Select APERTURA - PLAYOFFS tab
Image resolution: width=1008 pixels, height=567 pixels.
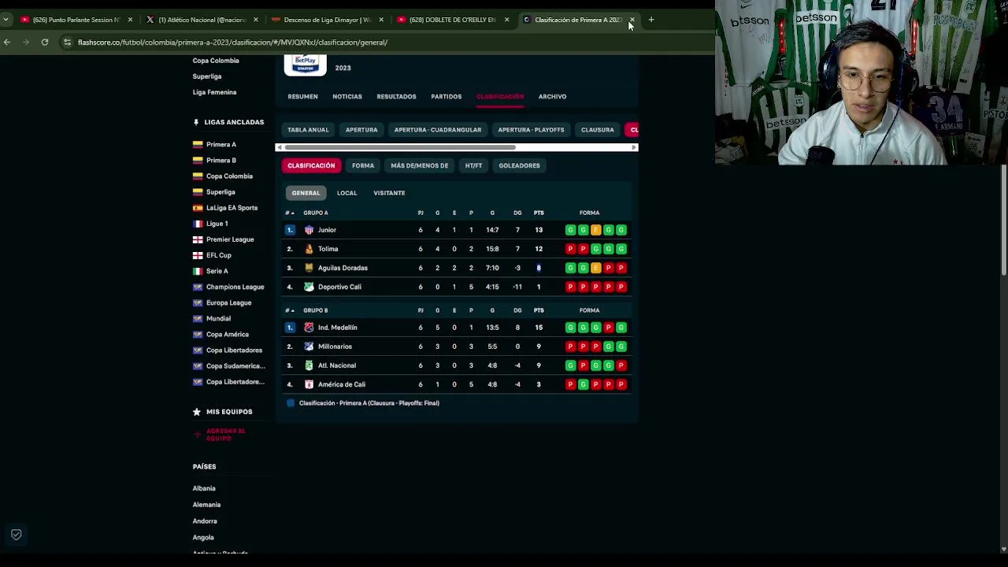(x=531, y=130)
